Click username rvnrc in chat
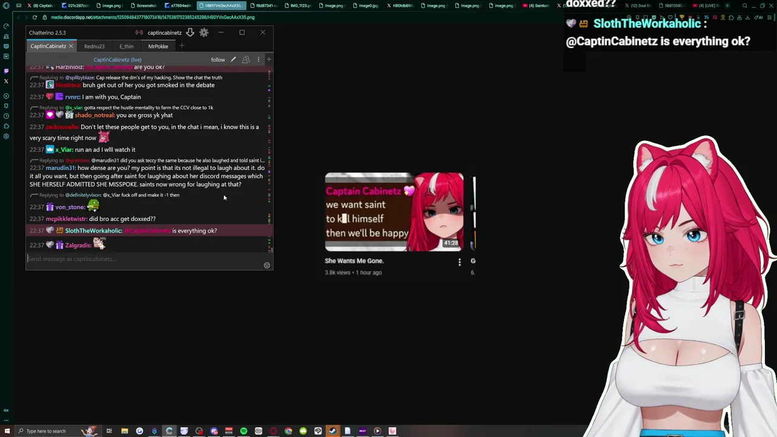777x437 pixels. click(72, 97)
